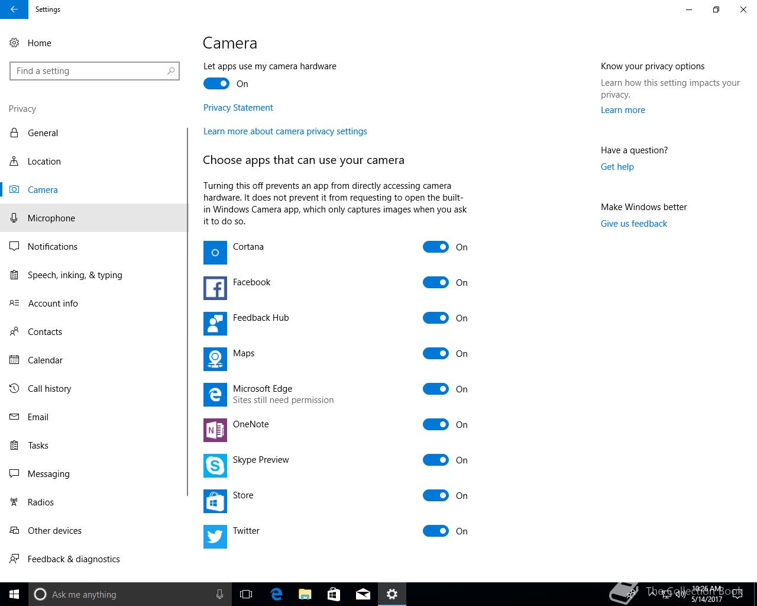Image resolution: width=757 pixels, height=606 pixels.
Task: Click the OneNote app icon
Action: (x=215, y=430)
